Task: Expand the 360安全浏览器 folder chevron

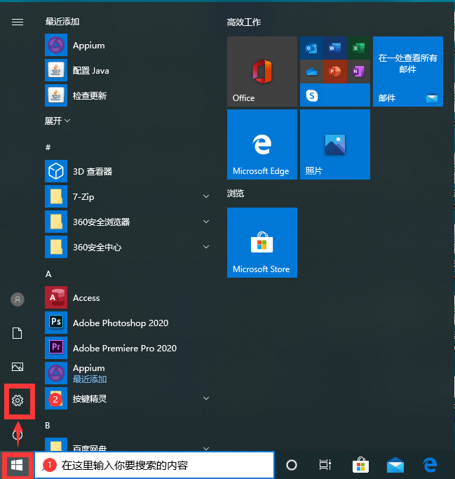Action: point(206,222)
